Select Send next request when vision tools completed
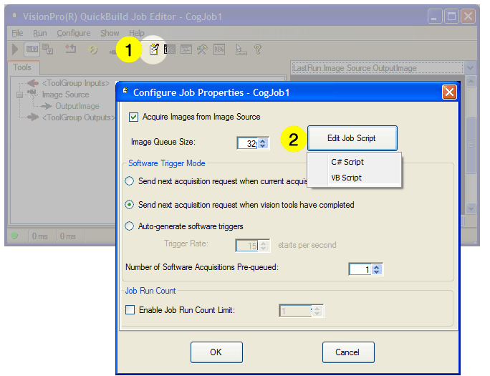 point(130,205)
